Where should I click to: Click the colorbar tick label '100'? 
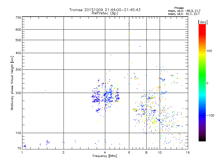(x=209, y=51)
